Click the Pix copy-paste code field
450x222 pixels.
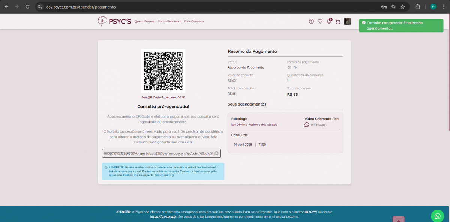click(158, 153)
